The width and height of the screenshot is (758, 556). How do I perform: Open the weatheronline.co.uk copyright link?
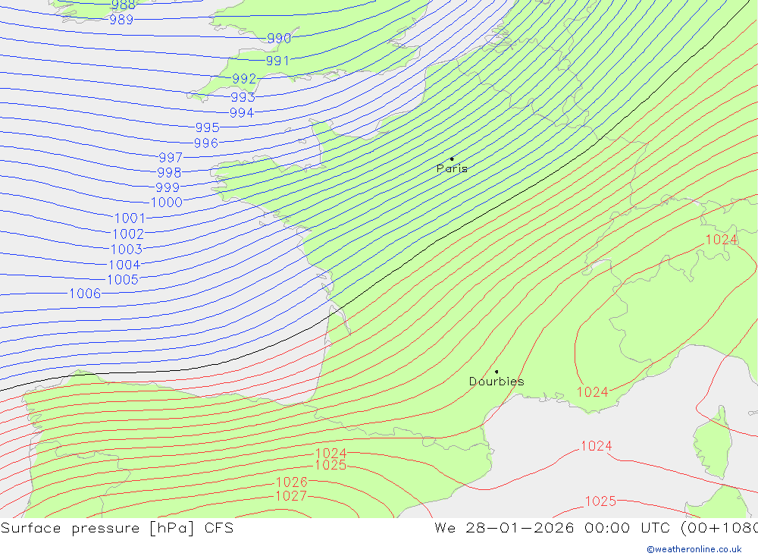[694, 549]
